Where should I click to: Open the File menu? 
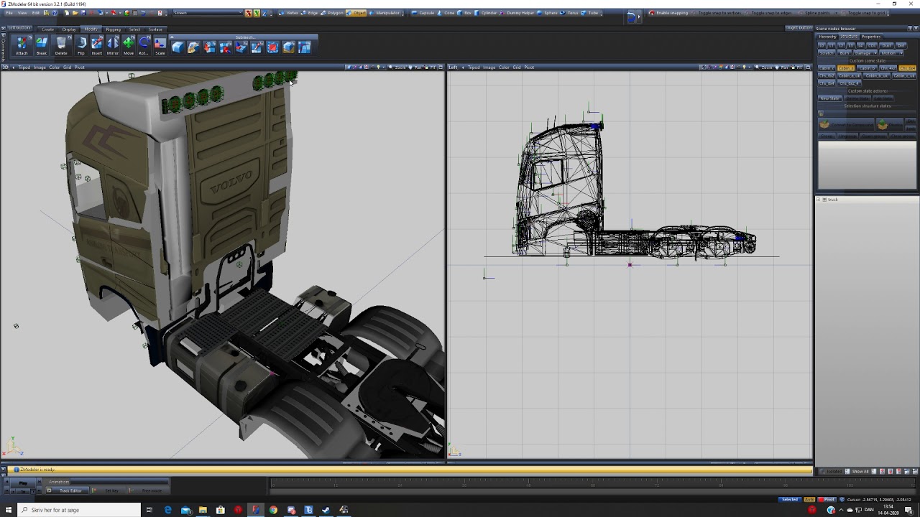[10, 13]
